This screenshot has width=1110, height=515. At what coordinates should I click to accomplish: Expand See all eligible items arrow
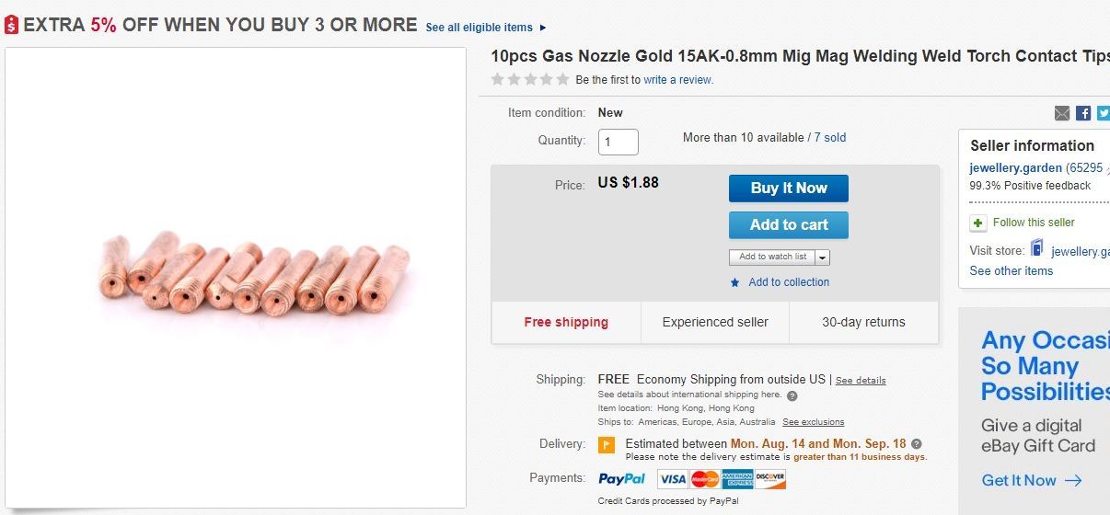tap(542, 28)
